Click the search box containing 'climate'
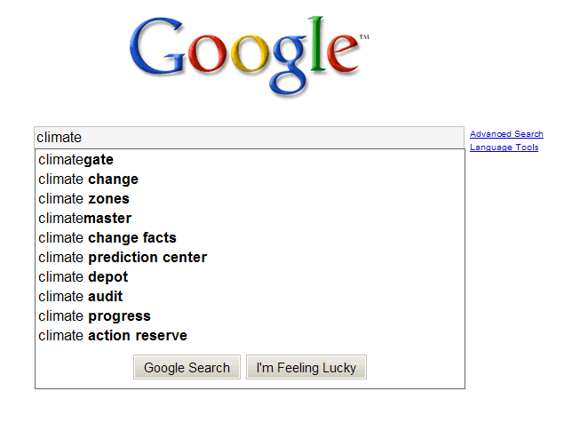Viewport: 572px width, 423px height. [x=249, y=138]
